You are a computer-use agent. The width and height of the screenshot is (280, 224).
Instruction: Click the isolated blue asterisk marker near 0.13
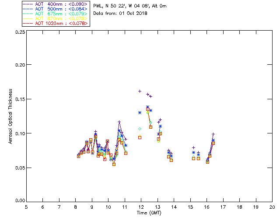pyautogui.click(x=140, y=113)
